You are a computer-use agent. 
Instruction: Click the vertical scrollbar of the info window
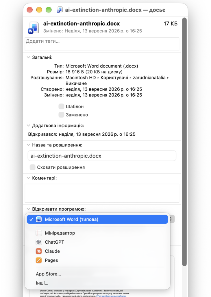[x=184, y=142]
